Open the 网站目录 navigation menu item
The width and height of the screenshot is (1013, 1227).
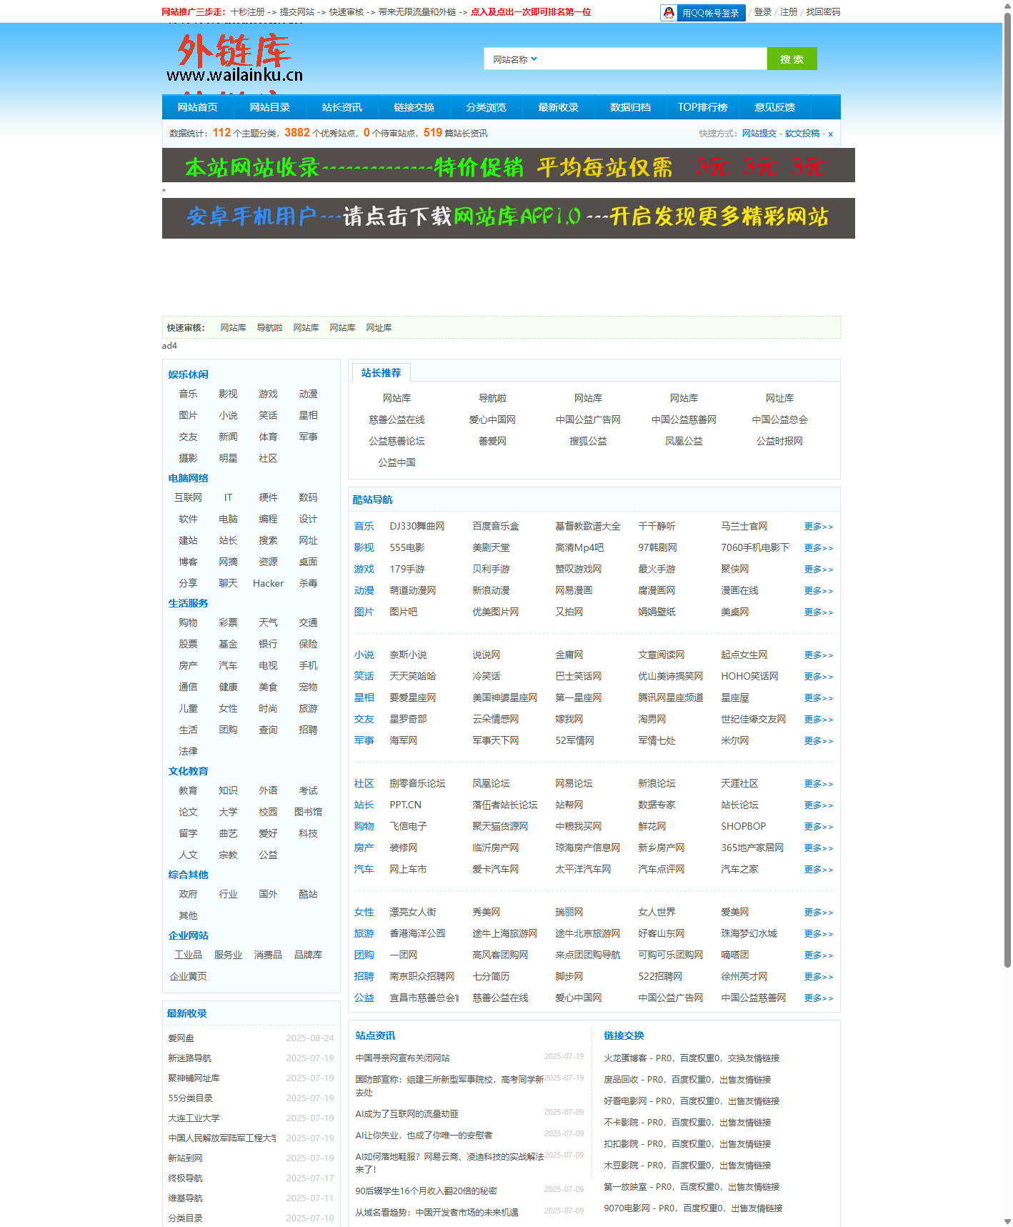tap(269, 107)
